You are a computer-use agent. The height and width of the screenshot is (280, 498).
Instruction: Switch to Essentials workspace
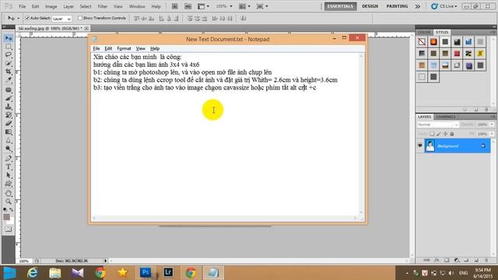(x=340, y=6)
